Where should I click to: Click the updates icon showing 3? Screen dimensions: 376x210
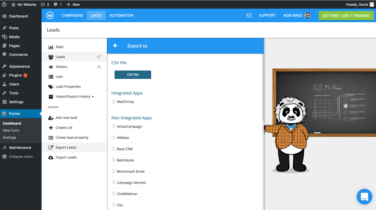(43, 4)
